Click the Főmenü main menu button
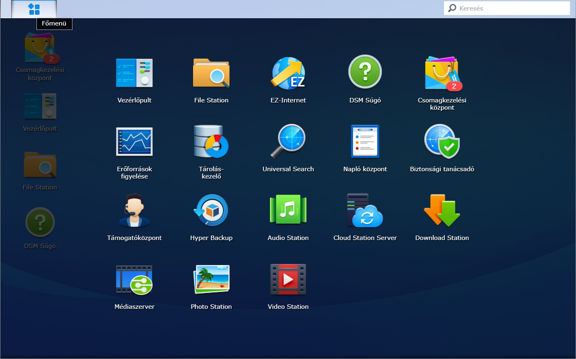 pos(34,9)
